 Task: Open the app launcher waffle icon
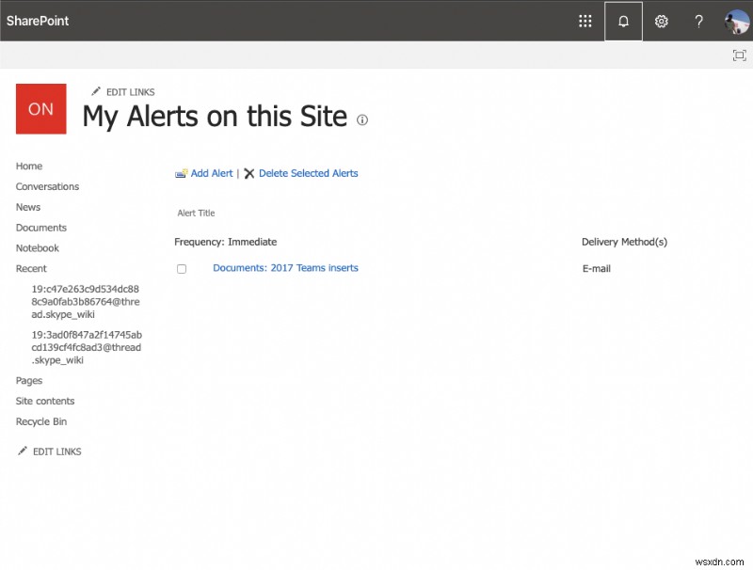click(585, 21)
